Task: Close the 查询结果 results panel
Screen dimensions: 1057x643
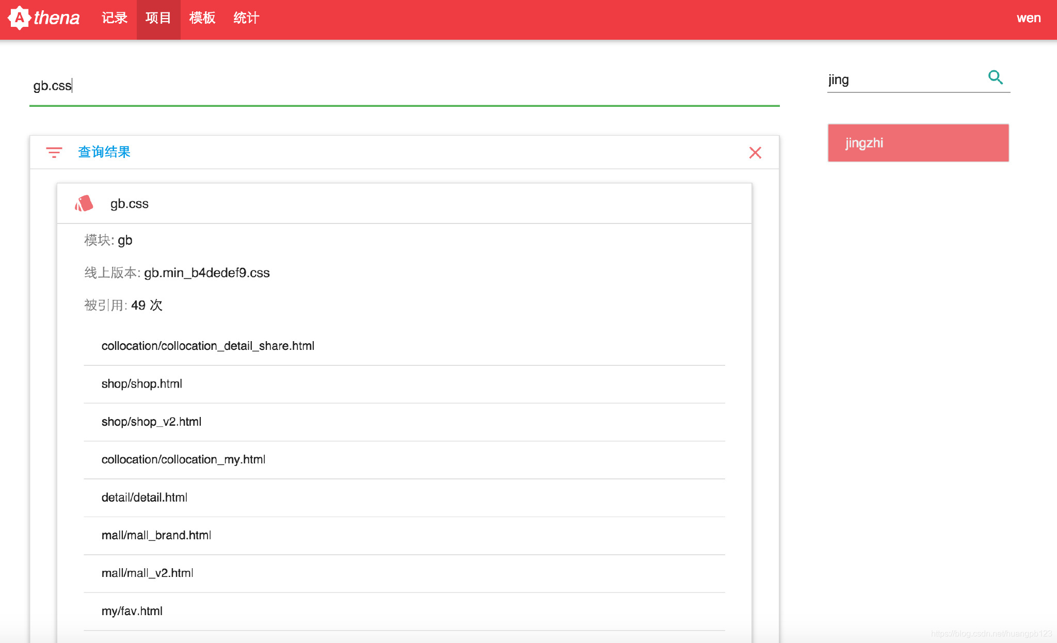Action: click(755, 153)
